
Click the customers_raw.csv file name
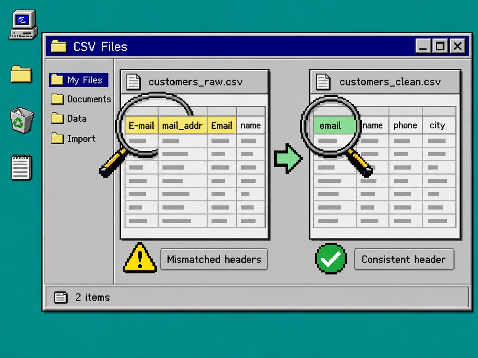point(195,82)
